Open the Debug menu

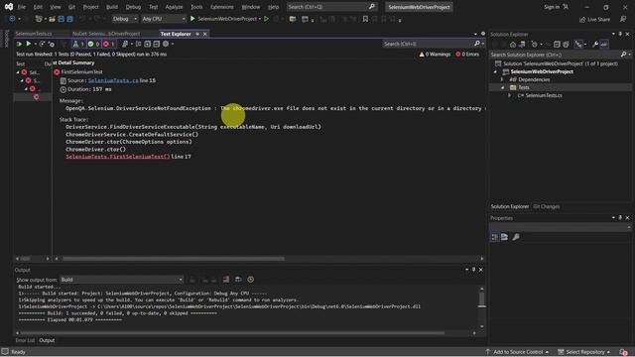coord(133,7)
